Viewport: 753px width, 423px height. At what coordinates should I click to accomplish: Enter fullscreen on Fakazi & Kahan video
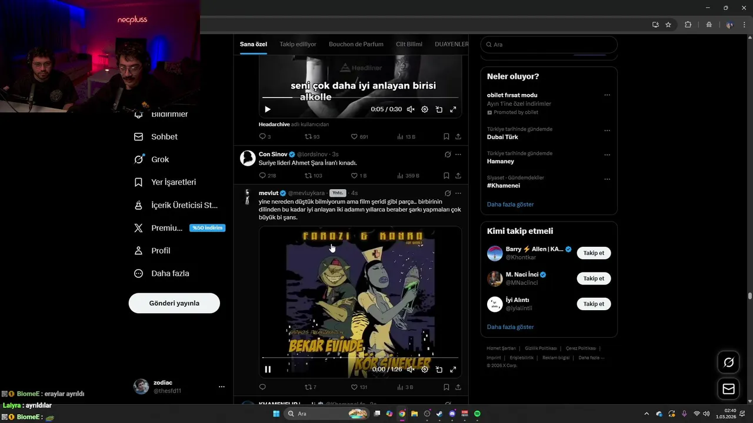pos(453,370)
